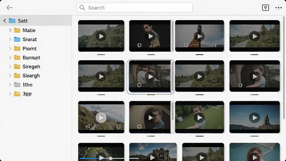Play the rocky hillside video
286x161 pixels.
pyautogui.click(x=101, y=36)
